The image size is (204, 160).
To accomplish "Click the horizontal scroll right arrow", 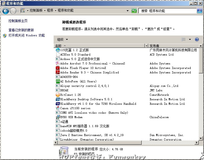I will coord(197,142).
